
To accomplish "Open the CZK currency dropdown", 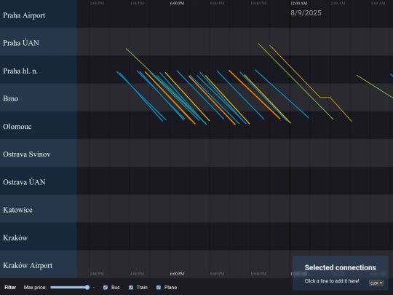I will click(376, 283).
